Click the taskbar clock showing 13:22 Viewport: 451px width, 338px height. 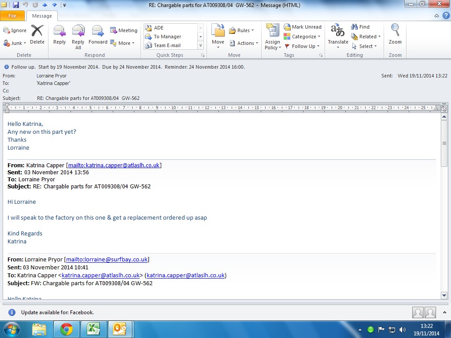coord(426,326)
